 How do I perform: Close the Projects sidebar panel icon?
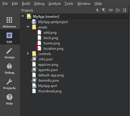[124, 10]
